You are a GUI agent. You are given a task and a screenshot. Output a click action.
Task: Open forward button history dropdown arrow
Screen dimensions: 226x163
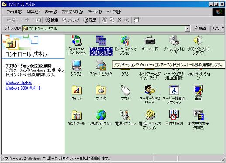pyautogui.click(x=33, y=20)
